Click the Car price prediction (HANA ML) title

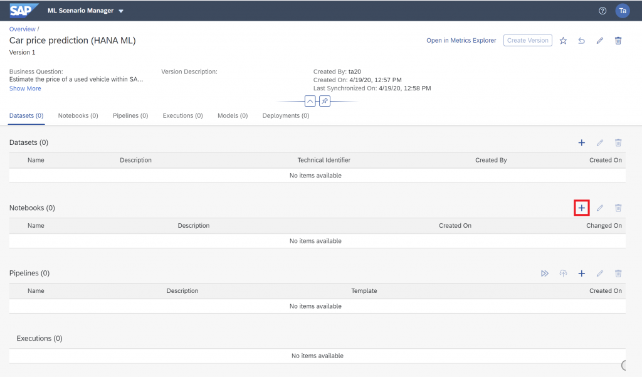coord(73,41)
